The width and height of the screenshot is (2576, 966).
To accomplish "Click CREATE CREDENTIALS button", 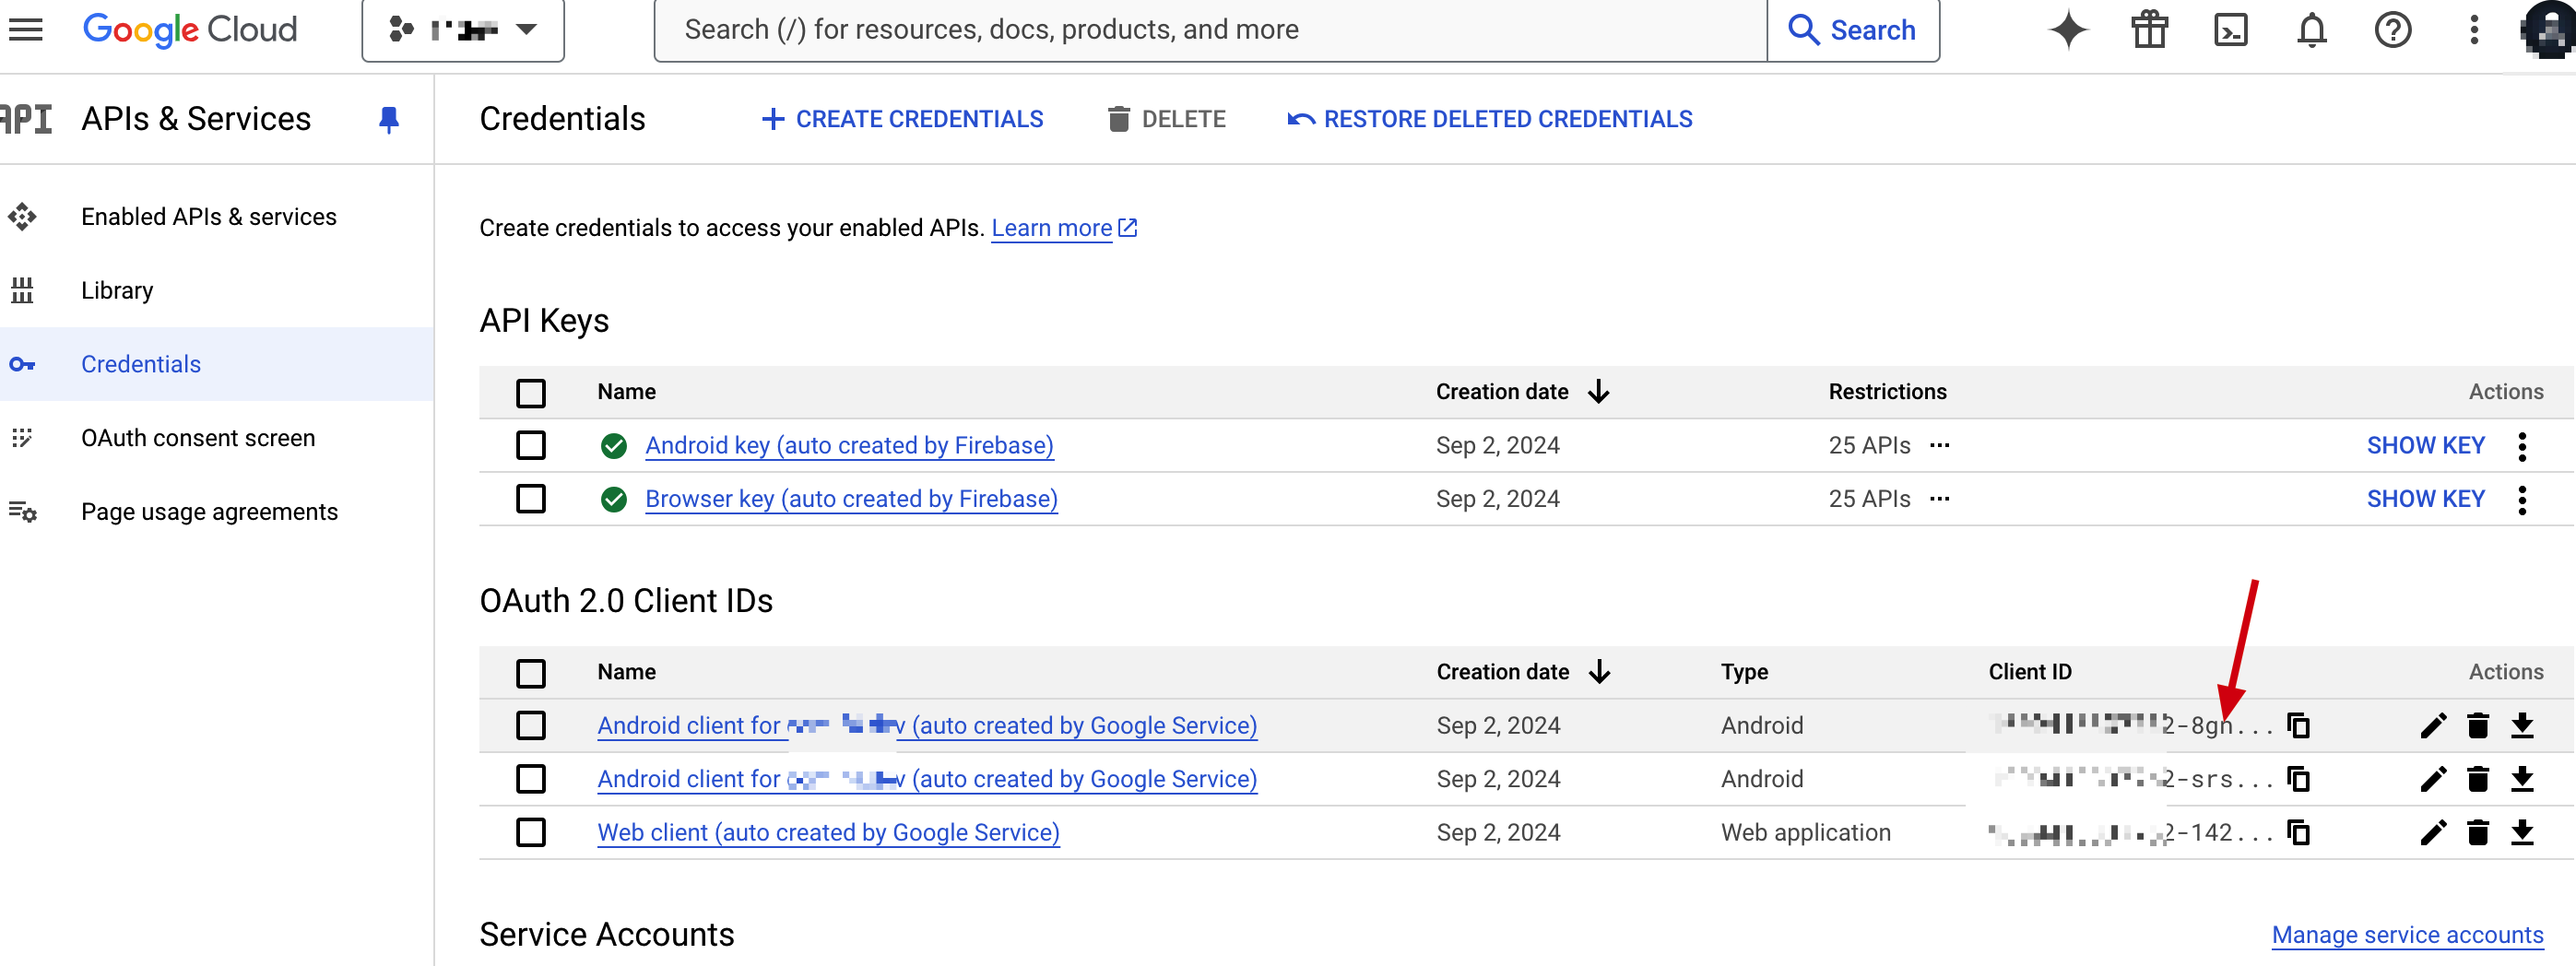I will point(902,119).
